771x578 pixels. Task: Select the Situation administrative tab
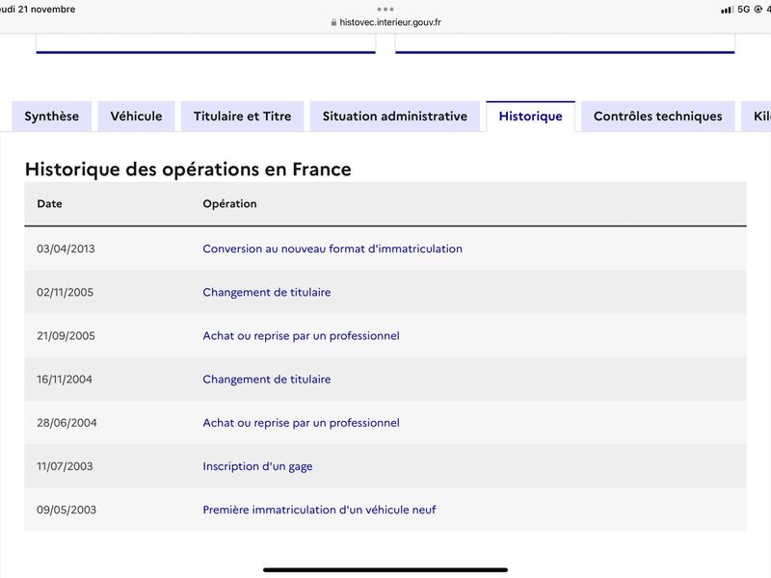395,117
